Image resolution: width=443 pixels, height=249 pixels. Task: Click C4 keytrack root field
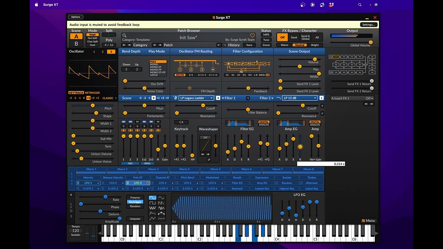tap(181, 122)
